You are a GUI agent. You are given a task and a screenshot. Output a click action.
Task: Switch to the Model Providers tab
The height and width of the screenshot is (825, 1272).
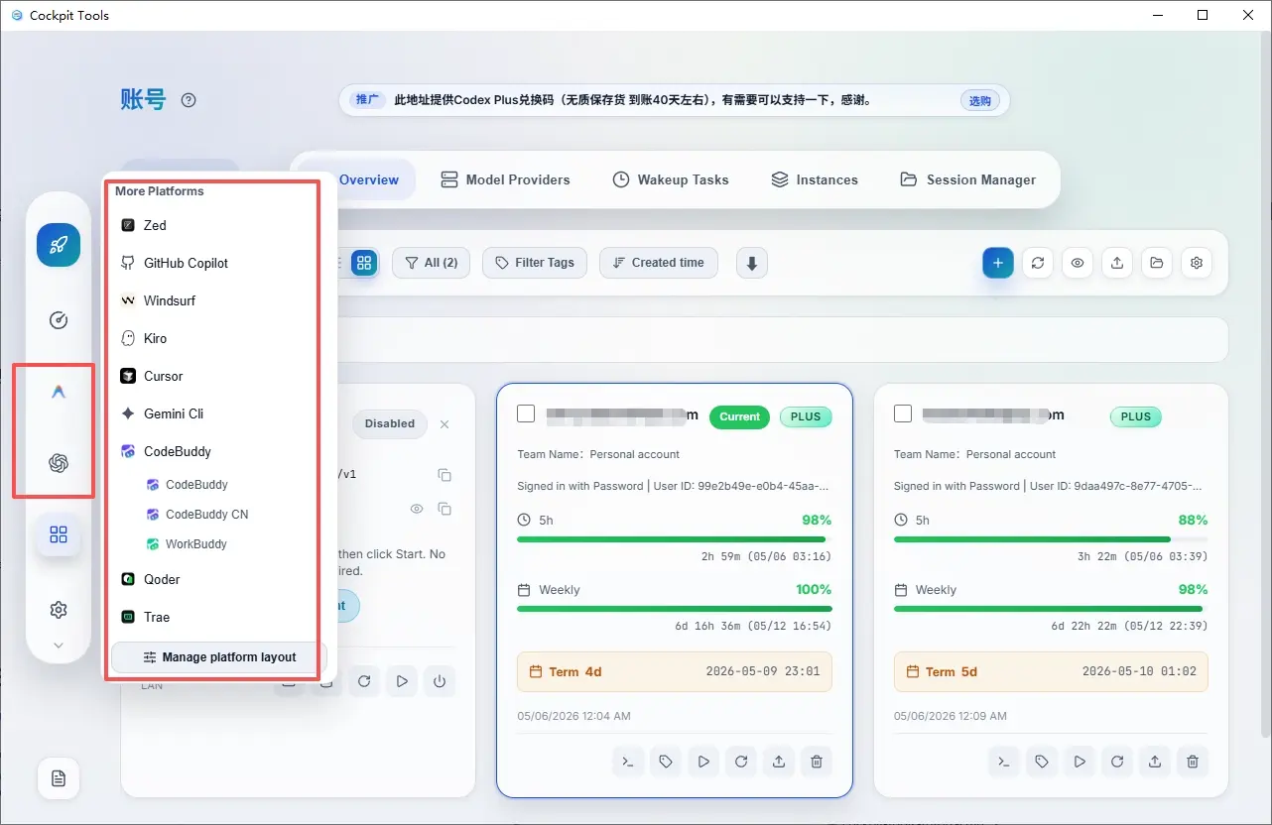(x=505, y=179)
